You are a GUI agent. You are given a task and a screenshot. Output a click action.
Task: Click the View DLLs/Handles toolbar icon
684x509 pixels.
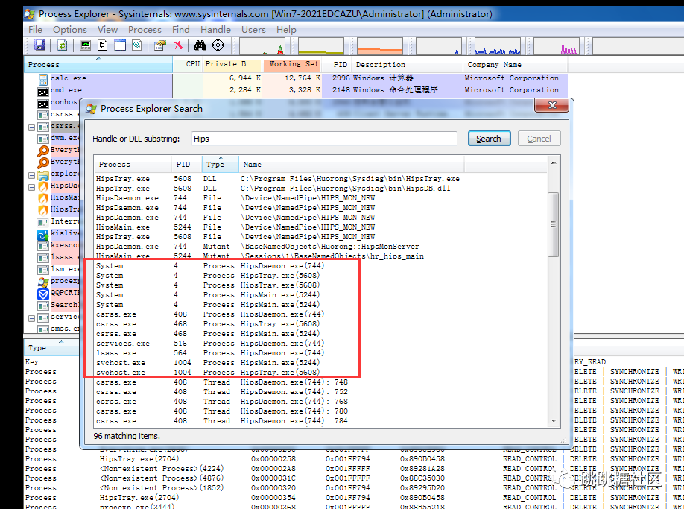[137, 45]
